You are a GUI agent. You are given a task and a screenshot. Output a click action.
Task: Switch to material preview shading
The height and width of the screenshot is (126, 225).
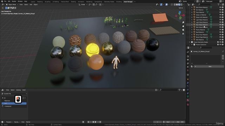pyautogui.click(x=179, y=5)
